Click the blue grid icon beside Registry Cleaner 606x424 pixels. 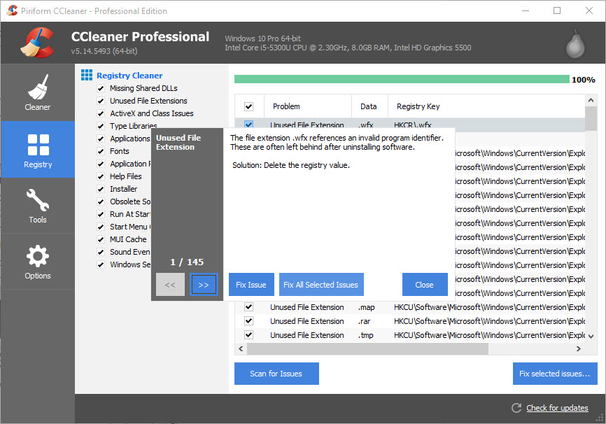coord(86,75)
